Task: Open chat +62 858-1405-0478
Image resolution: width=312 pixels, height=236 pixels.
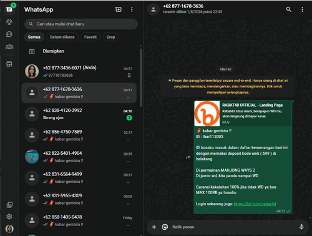Action: (x=79, y=220)
